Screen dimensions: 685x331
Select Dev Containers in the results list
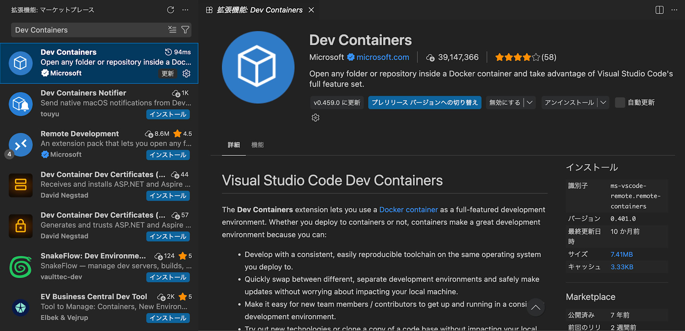pyautogui.click(x=99, y=63)
